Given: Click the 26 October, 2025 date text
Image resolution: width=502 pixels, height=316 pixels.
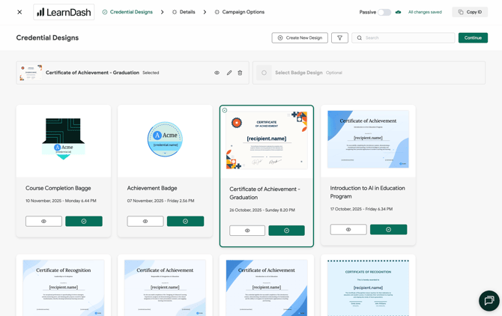Looking at the screenshot, I should [x=262, y=210].
